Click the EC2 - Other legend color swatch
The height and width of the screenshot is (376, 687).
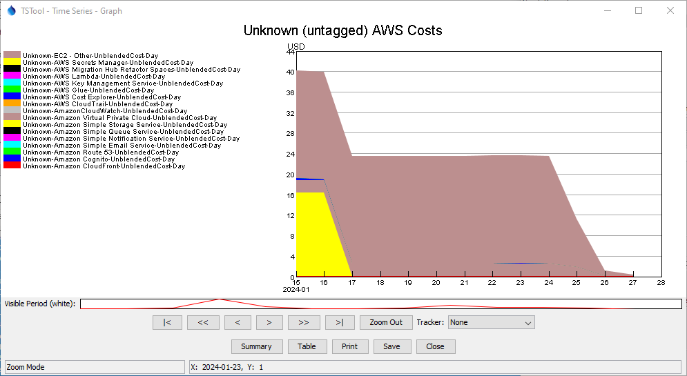tap(12, 55)
